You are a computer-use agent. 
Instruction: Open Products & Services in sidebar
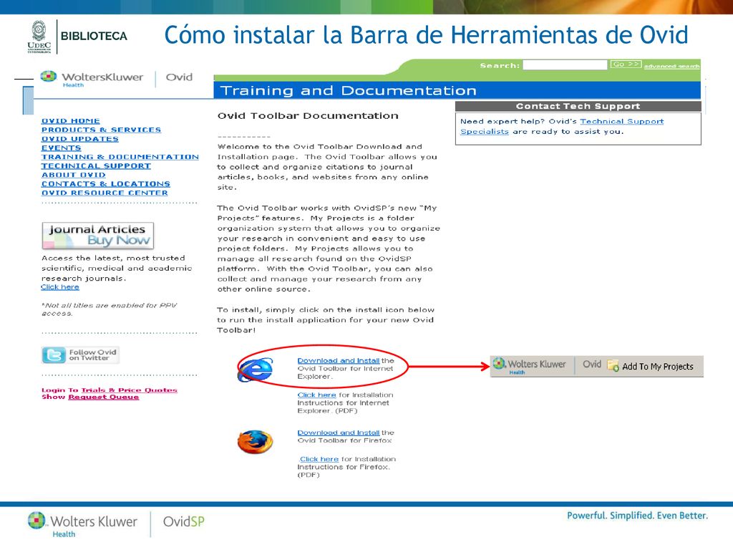101,130
